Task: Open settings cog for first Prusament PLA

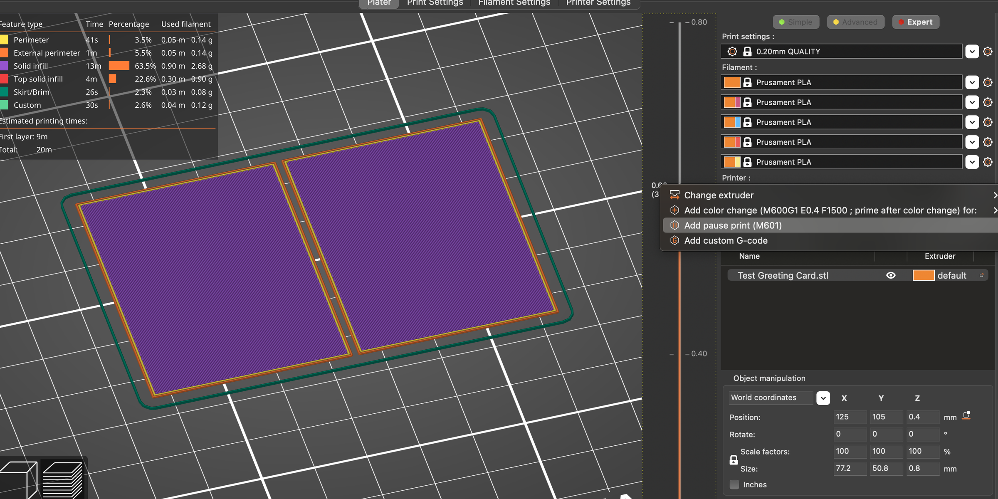Action: tap(988, 82)
